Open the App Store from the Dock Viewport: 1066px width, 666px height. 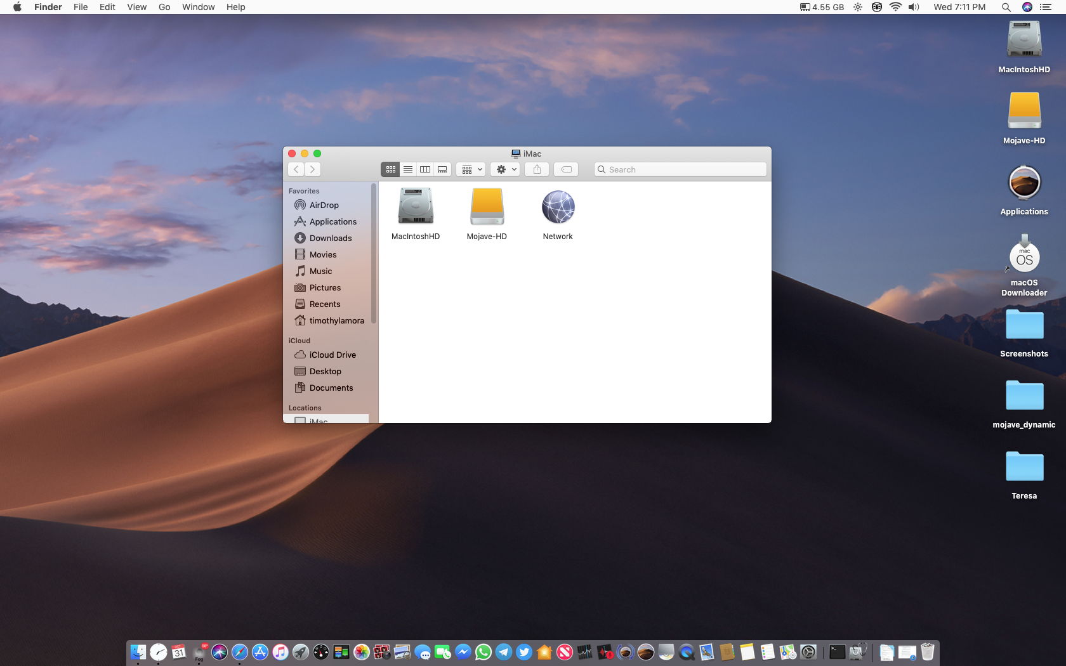(260, 652)
